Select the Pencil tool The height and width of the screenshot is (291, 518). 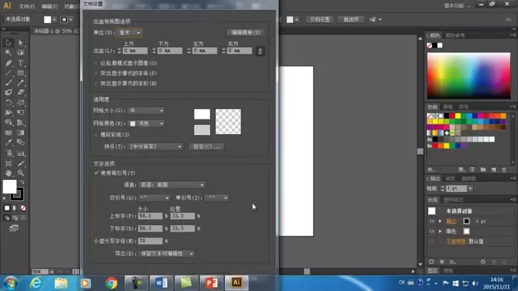pos(21,82)
